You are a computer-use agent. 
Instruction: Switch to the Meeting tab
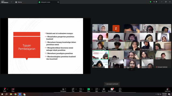pos(19,2)
